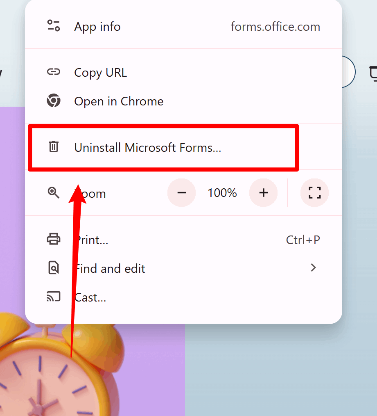Image resolution: width=377 pixels, height=416 pixels.
Task: Click the printer icon
Action: click(54, 239)
